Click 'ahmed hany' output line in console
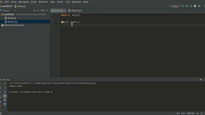Image resolution: width=205 pixels, height=115 pixels. tap(16, 86)
